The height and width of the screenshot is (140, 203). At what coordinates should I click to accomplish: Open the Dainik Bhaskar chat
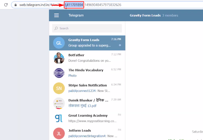click(x=87, y=103)
